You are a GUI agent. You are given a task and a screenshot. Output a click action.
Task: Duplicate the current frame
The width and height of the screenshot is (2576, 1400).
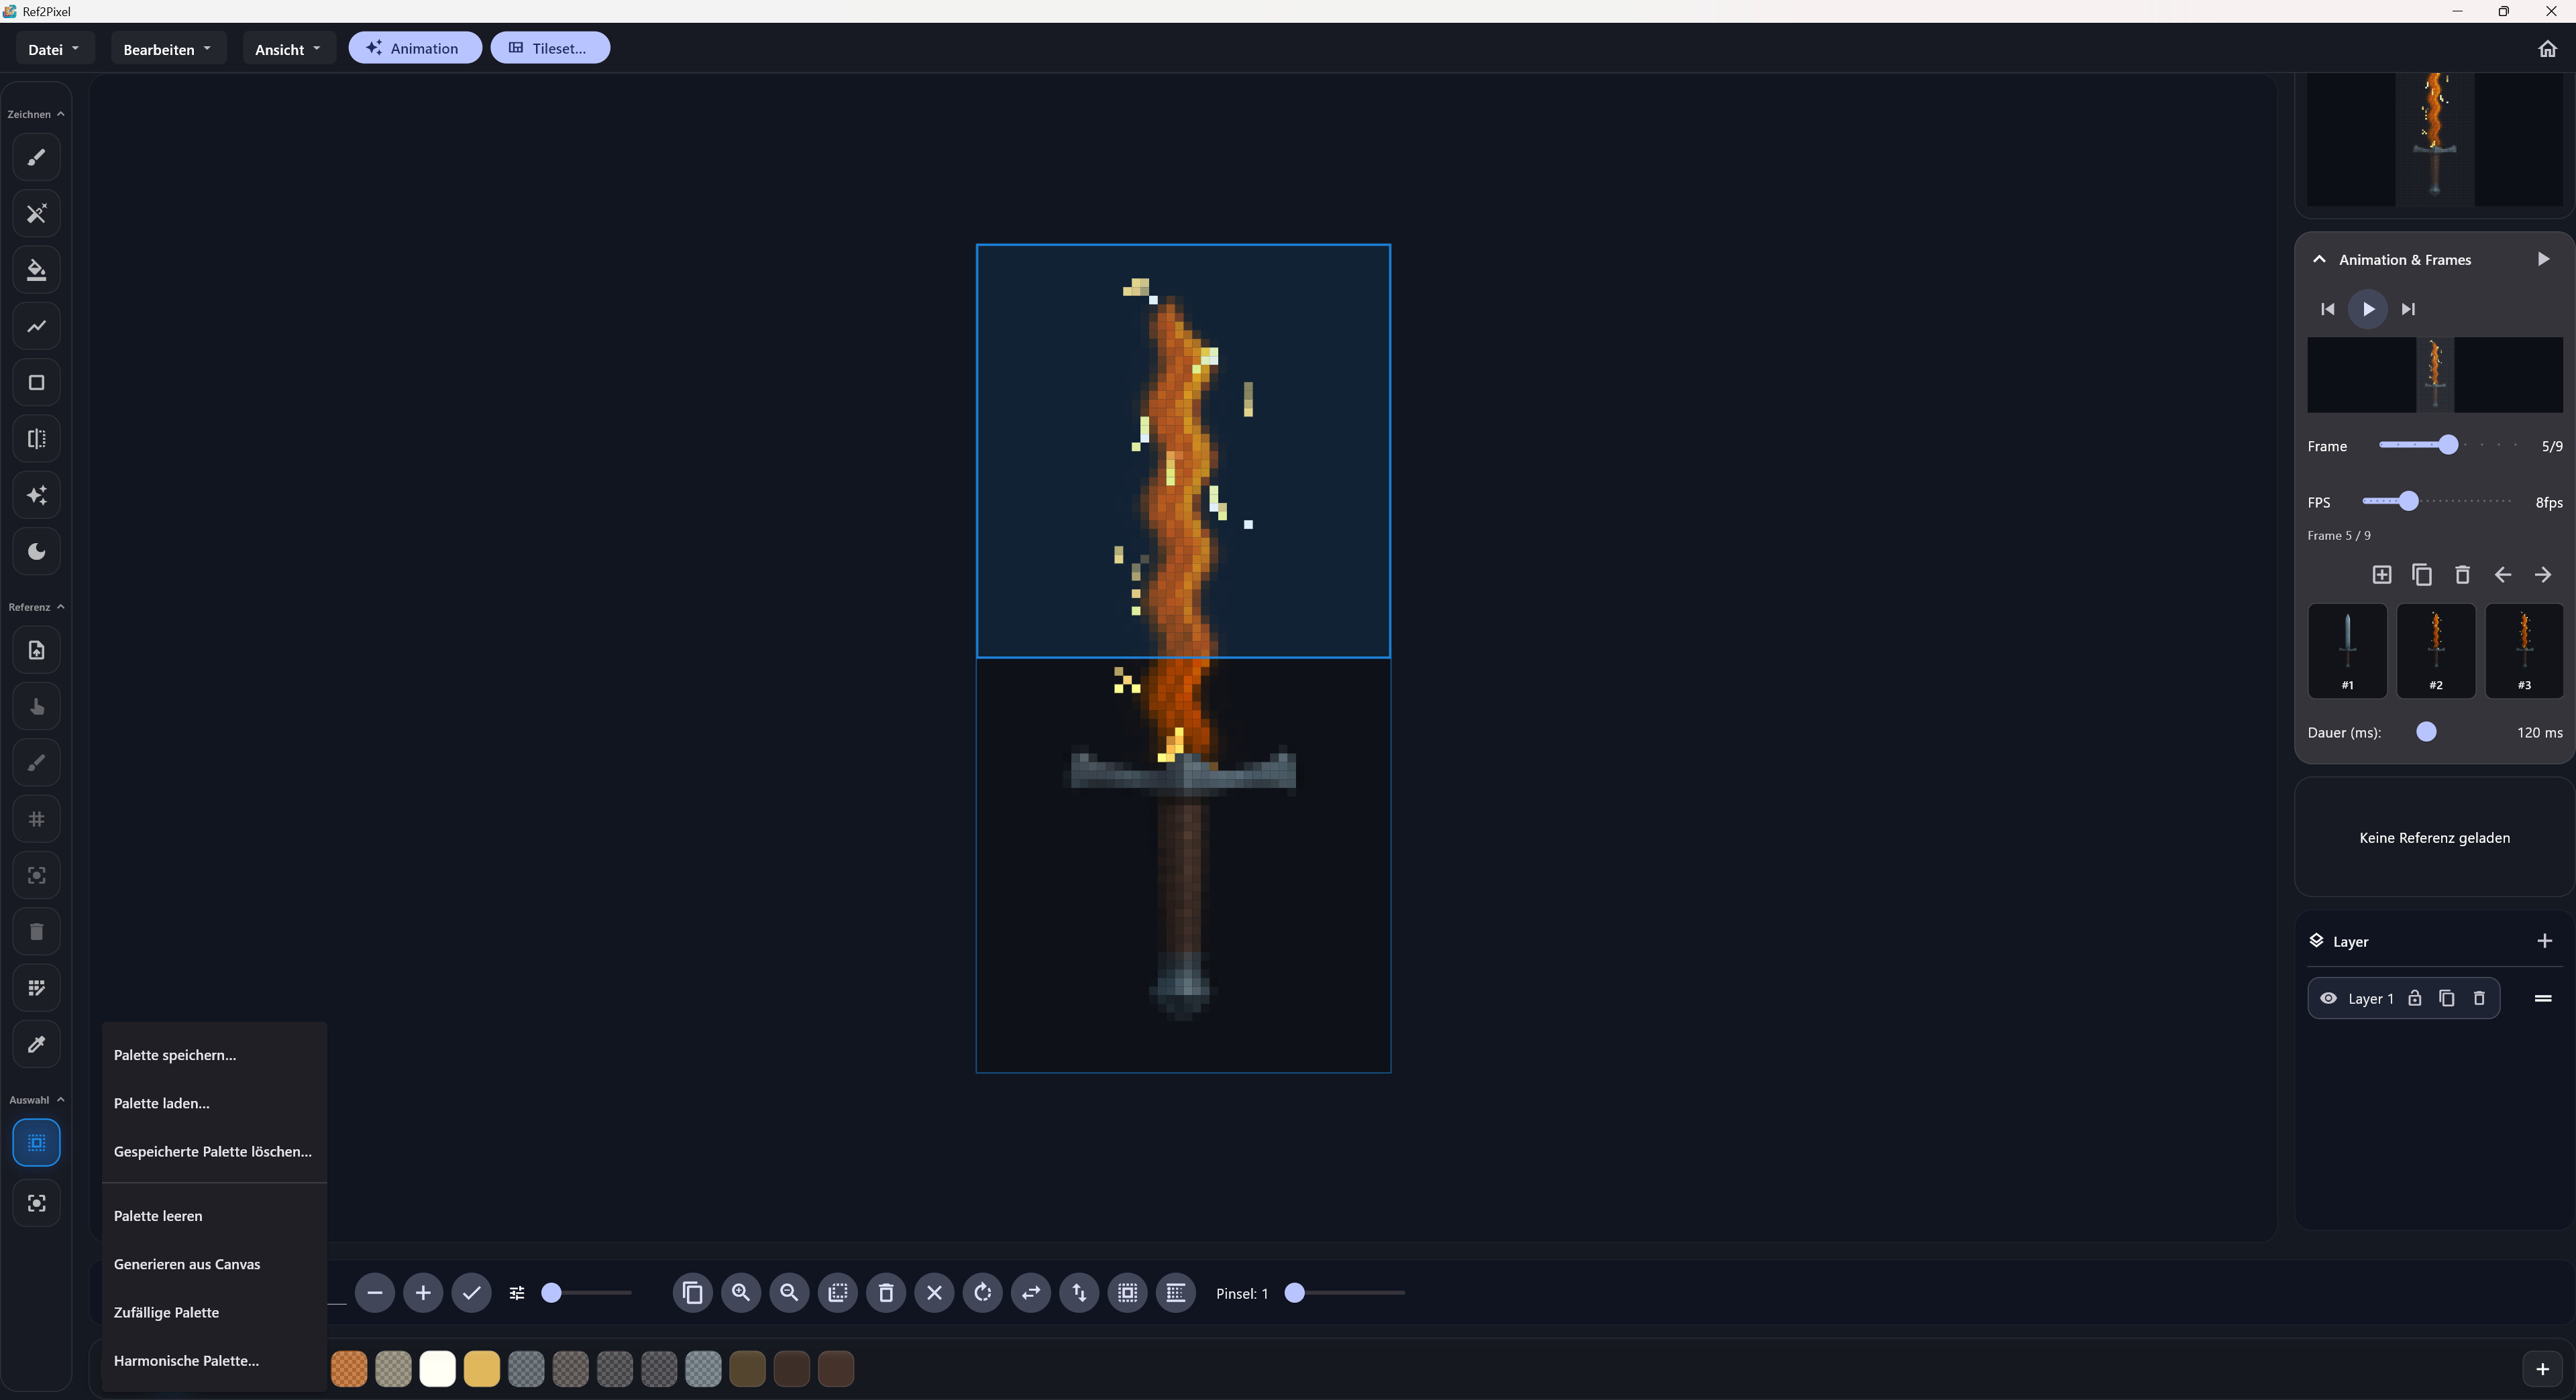tap(2422, 575)
